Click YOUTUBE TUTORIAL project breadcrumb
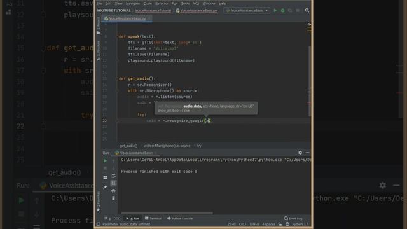Screen dimensions: 407x229 coord(113,10)
